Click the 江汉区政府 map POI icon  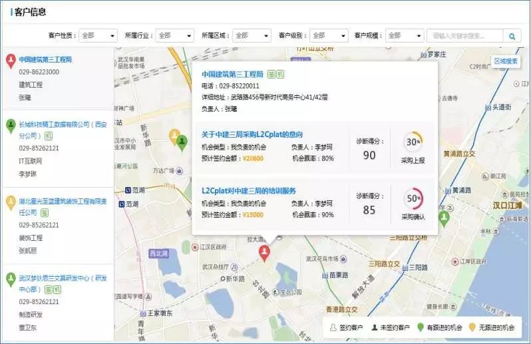click(195, 247)
